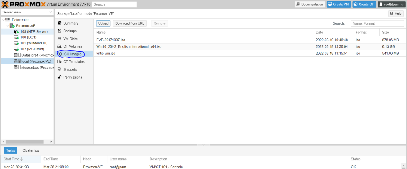Click the End Time column header
The image size is (407, 169).
61,159
